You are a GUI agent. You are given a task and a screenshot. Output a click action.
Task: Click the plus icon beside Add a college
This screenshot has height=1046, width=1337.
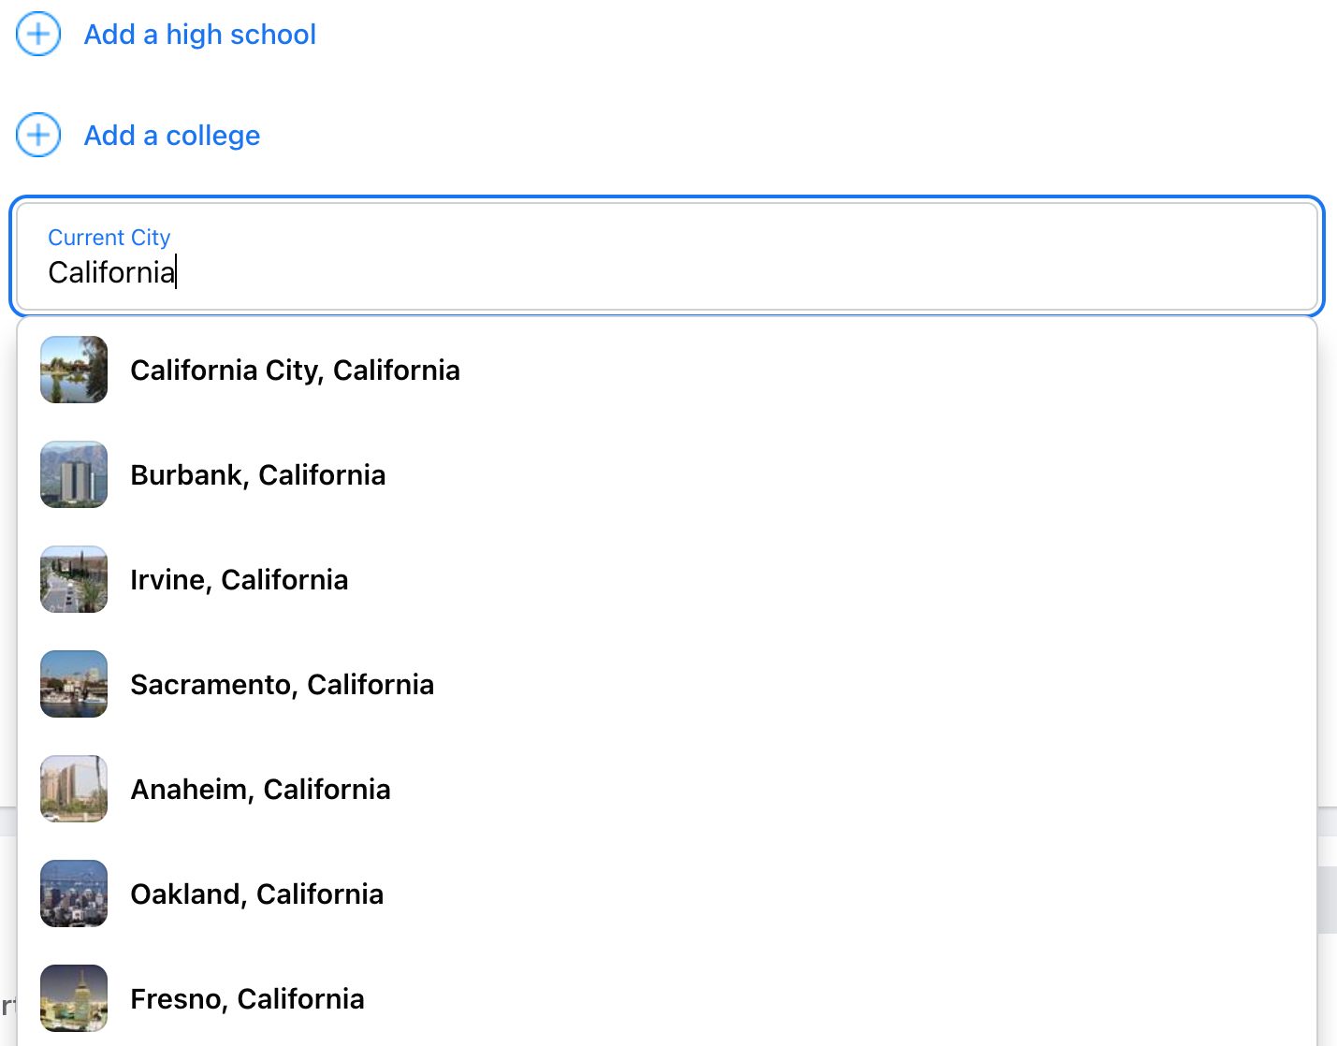(38, 136)
